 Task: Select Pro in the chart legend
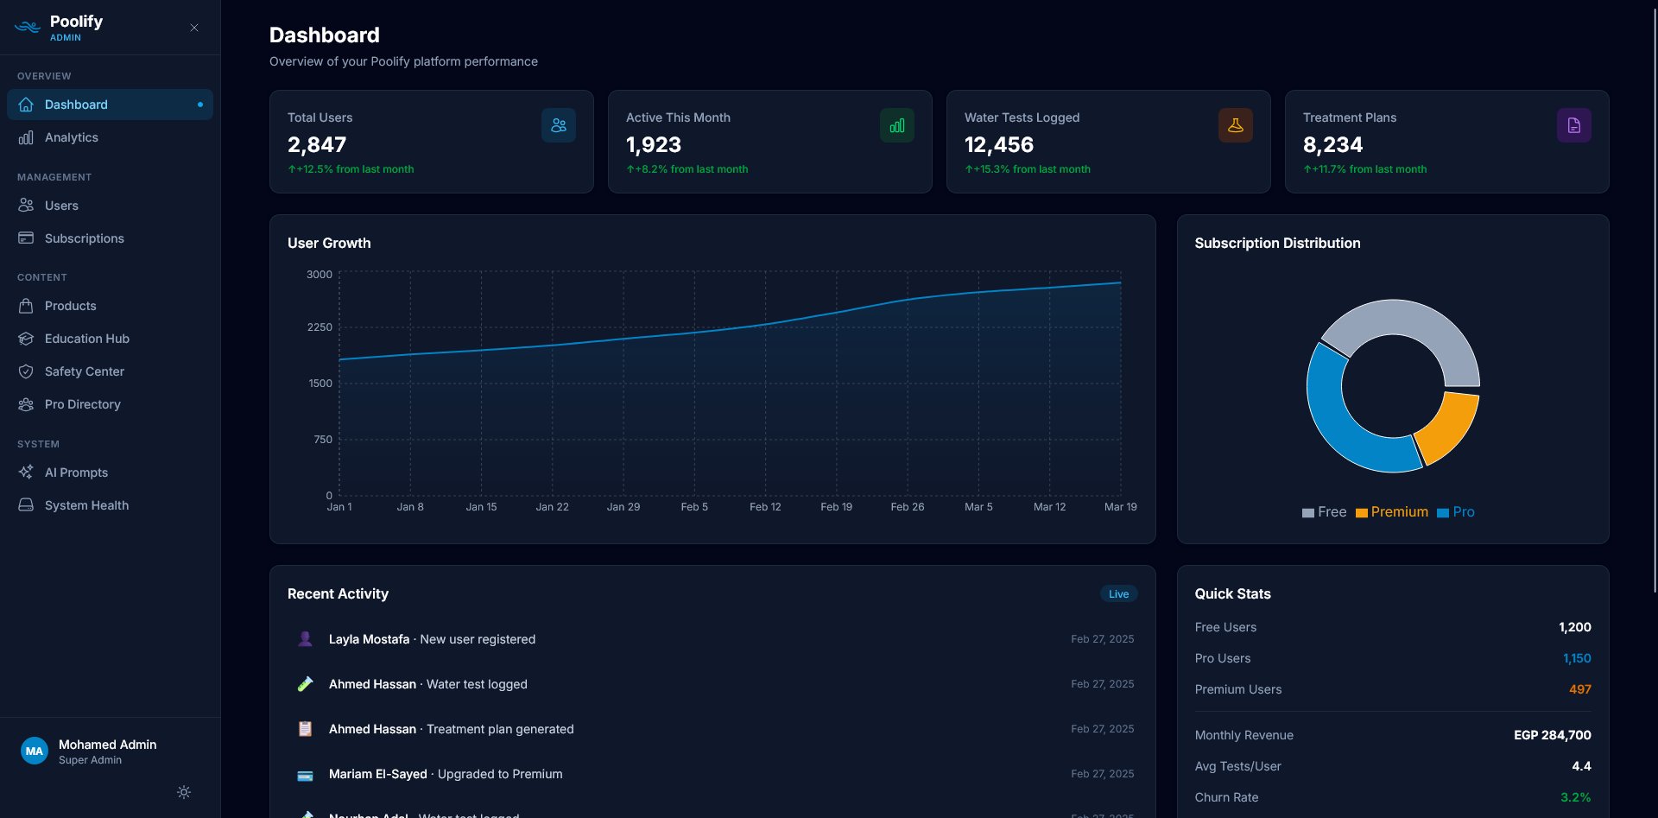point(1457,511)
